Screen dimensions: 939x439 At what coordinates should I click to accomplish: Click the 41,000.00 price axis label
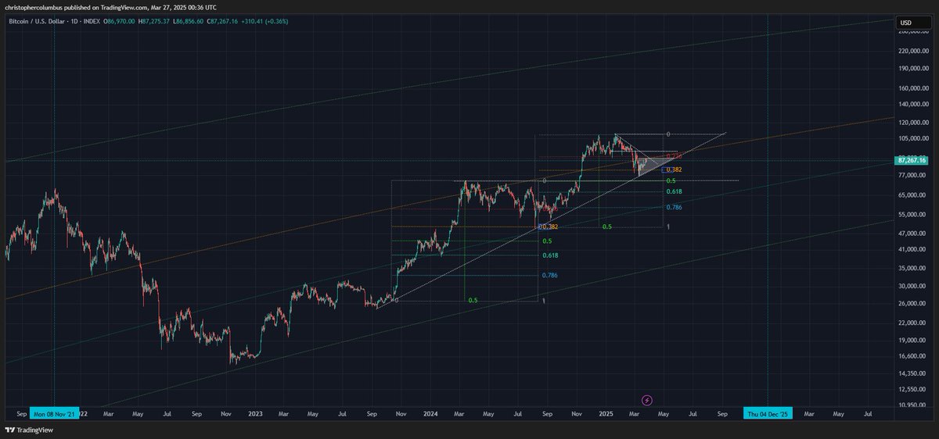pos(911,249)
